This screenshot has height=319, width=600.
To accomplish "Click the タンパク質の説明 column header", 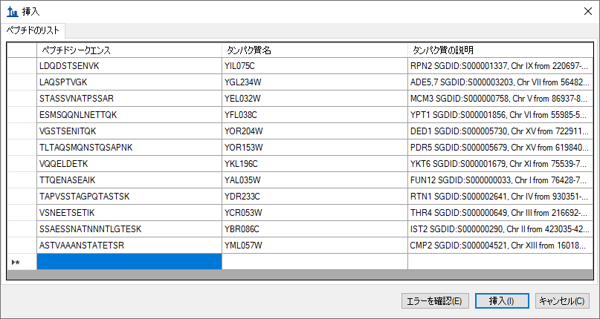I will (500, 50).
